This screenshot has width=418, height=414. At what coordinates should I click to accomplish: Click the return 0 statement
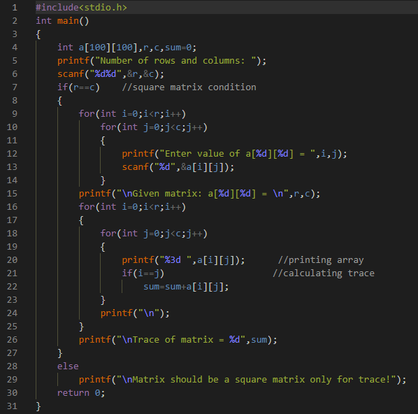click(81, 393)
